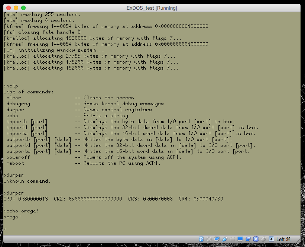The width and height of the screenshot is (305, 247).
Task: Click the 'omega!' output line
Action: 12,217
